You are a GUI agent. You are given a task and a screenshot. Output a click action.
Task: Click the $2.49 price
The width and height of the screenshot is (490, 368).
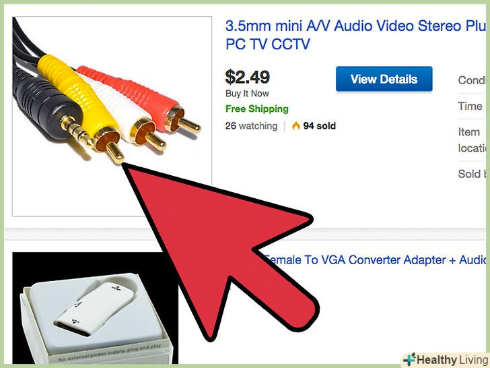[248, 77]
